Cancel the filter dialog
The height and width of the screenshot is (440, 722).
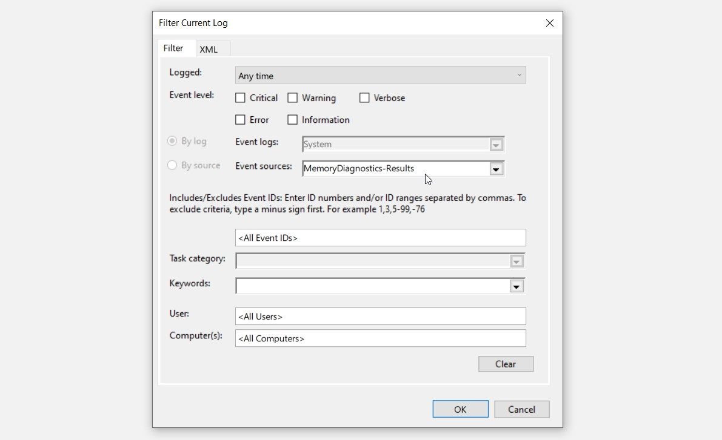(522, 409)
